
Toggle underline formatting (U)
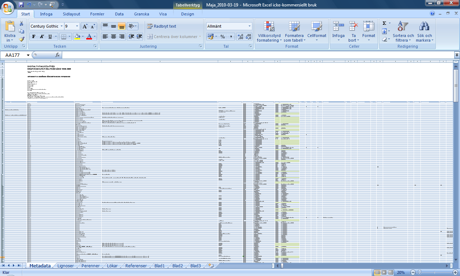coord(50,37)
